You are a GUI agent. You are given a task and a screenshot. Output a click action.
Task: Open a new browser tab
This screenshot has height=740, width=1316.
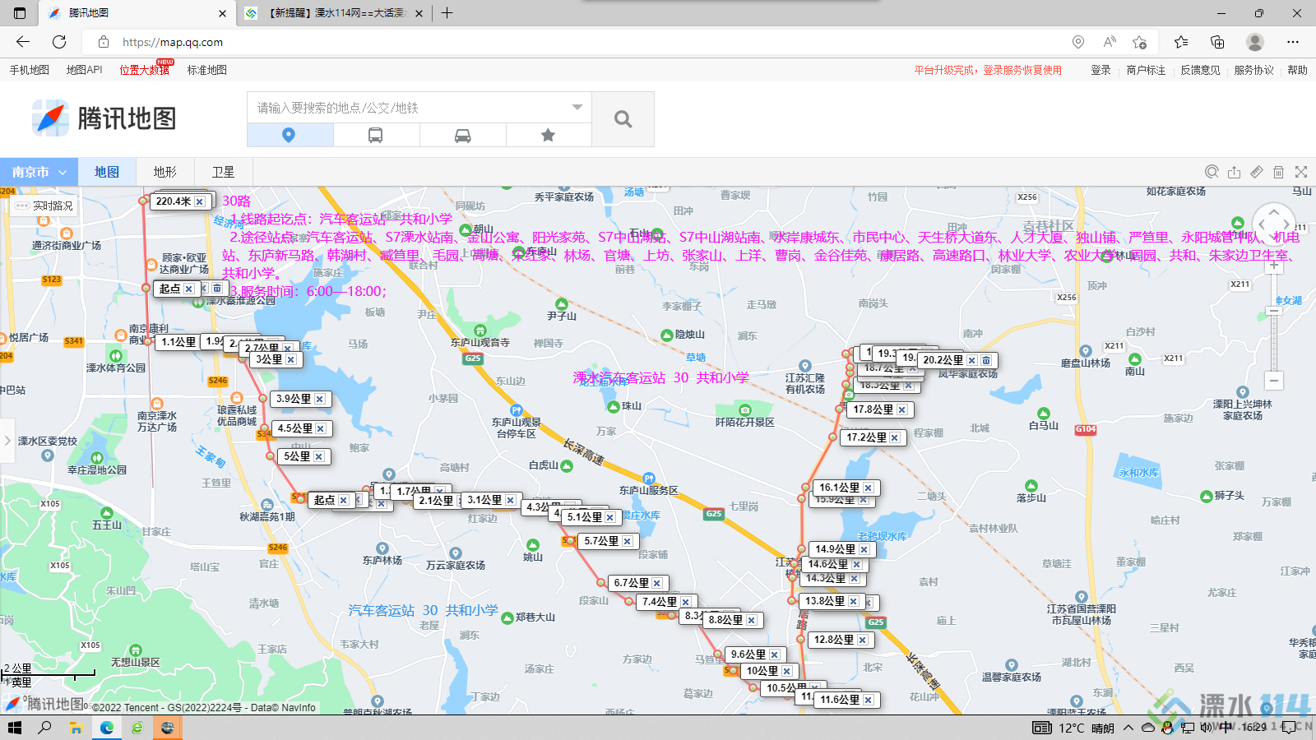point(447,13)
